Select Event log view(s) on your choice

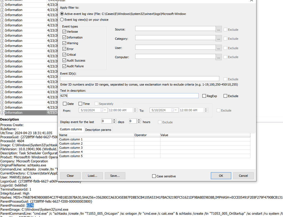coord(62,19)
